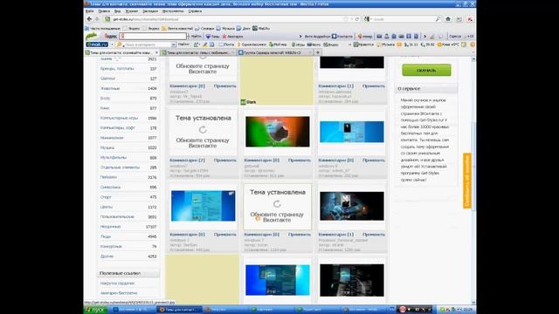The width and height of the screenshot is (559, 314).
Task: Open Одноклассники from the Mail.ru toolbar
Action: (x=252, y=44)
